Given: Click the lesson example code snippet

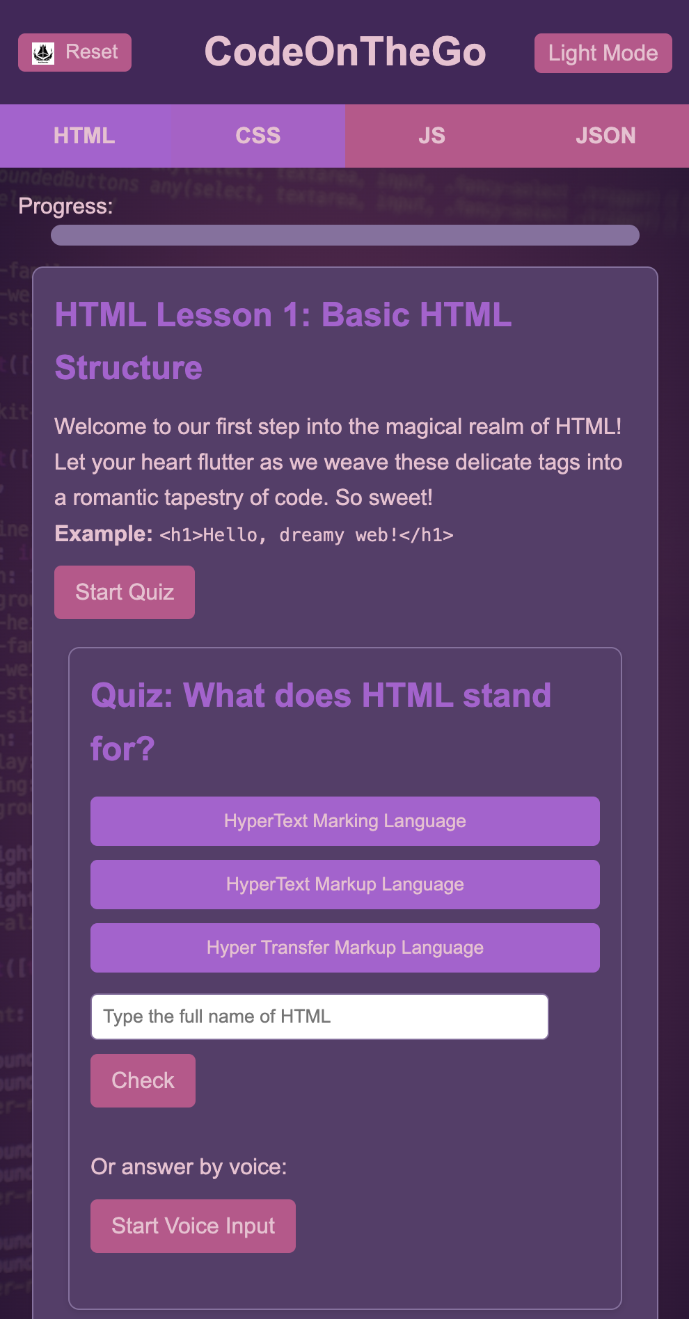Looking at the screenshot, I should point(306,535).
